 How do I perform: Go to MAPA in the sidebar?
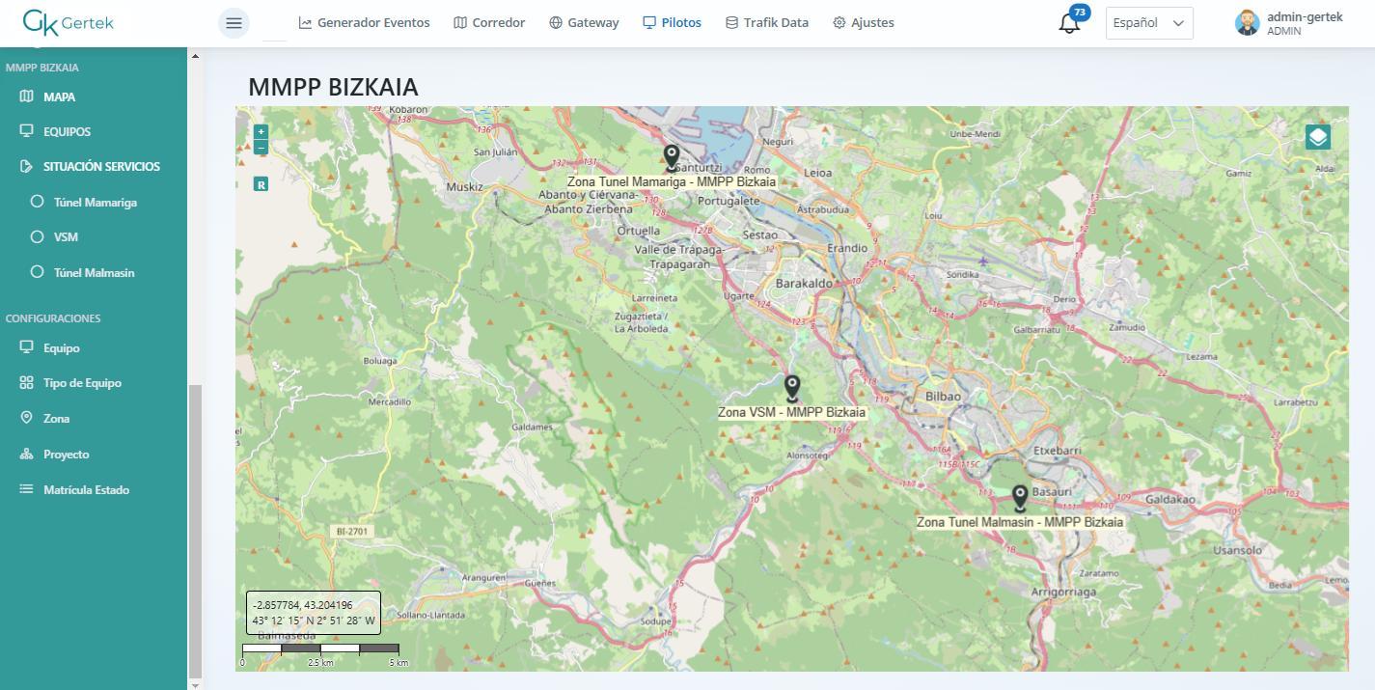pos(59,97)
